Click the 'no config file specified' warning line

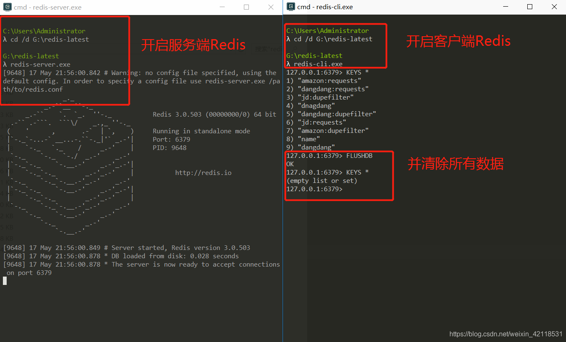point(141,81)
